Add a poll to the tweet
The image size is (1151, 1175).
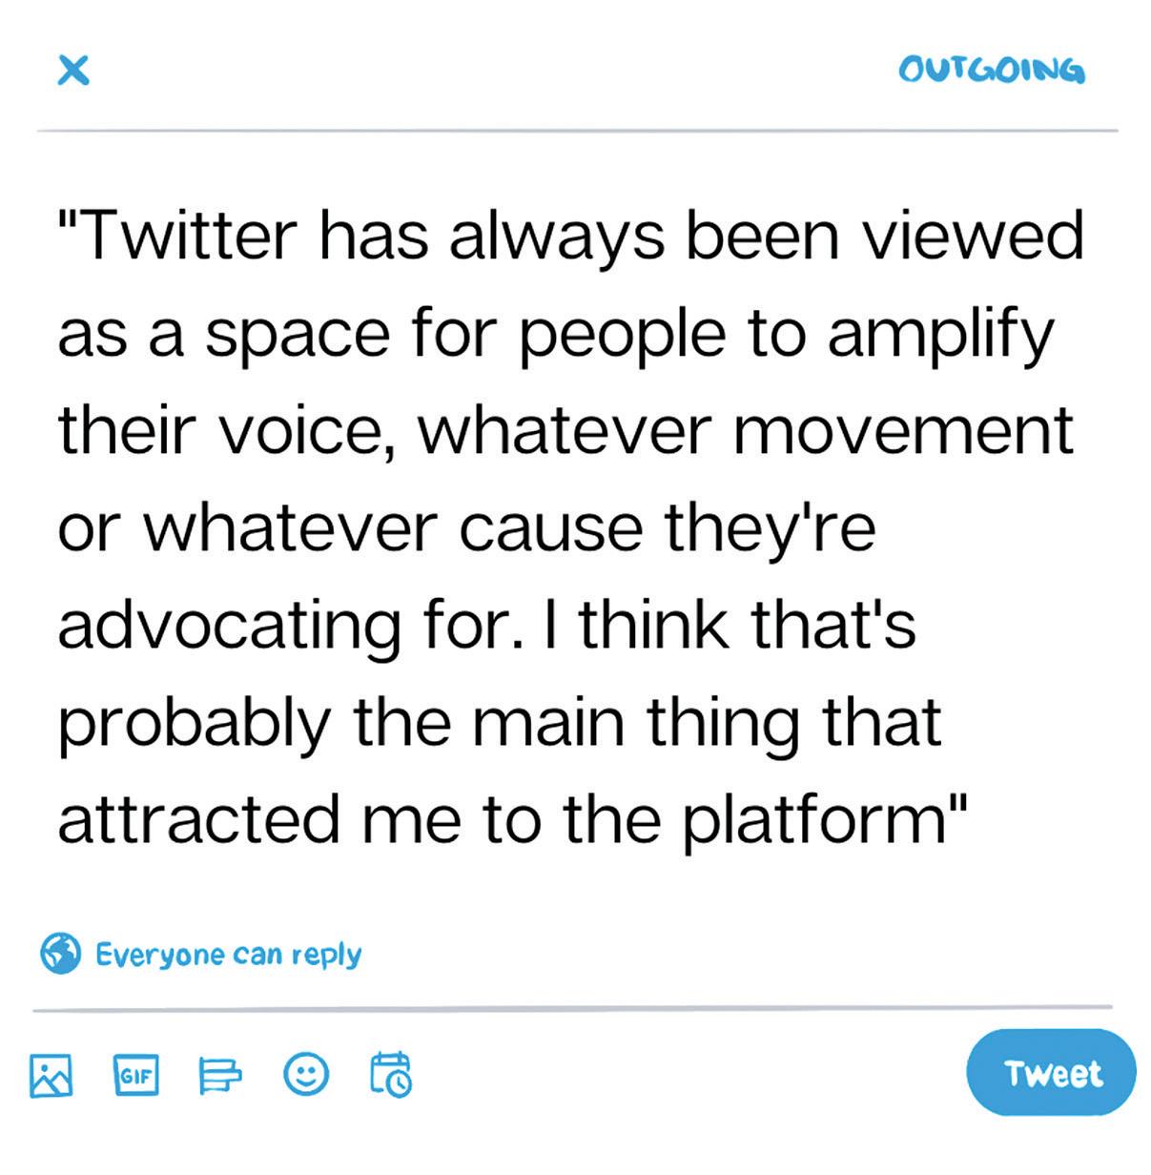(219, 1075)
